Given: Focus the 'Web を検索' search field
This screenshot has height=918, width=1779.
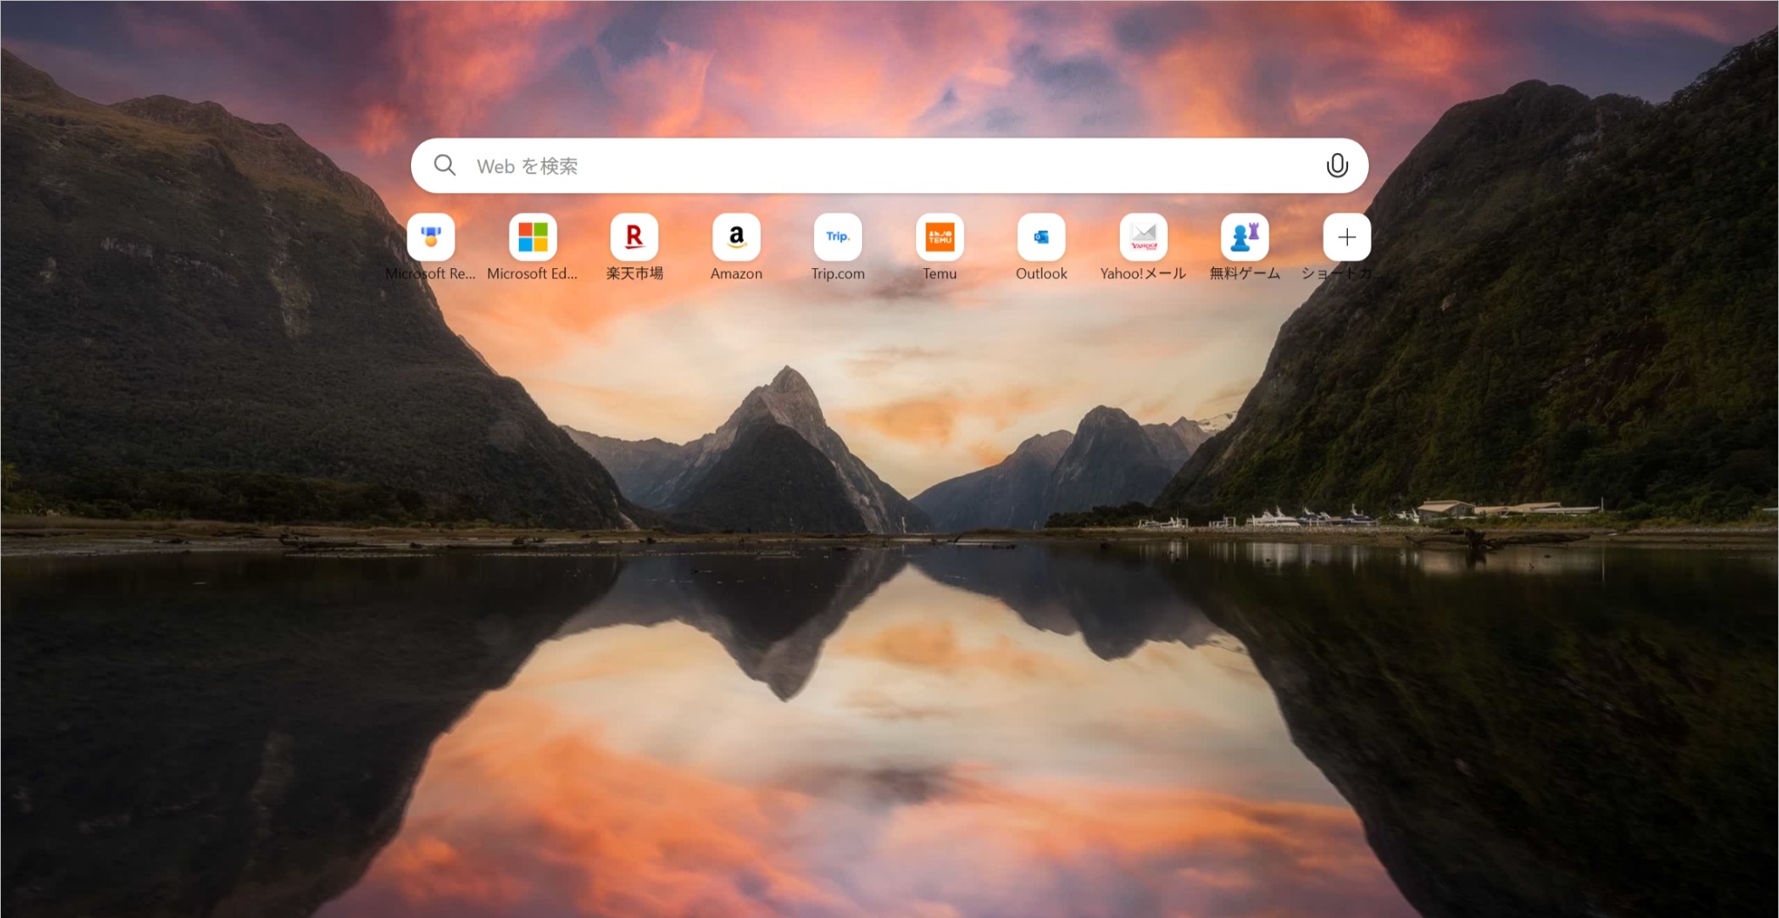Looking at the screenshot, I should (890, 165).
